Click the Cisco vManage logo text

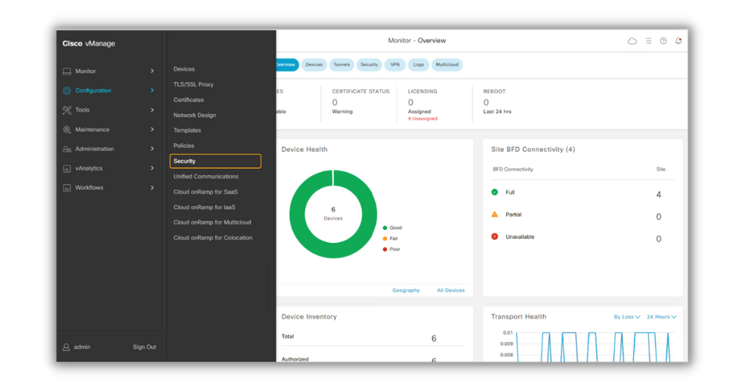89,44
